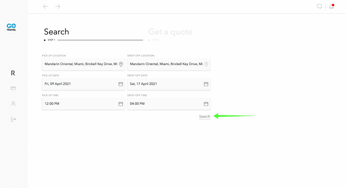
Task: Switch to the Search step tab
Action: click(56, 32)
